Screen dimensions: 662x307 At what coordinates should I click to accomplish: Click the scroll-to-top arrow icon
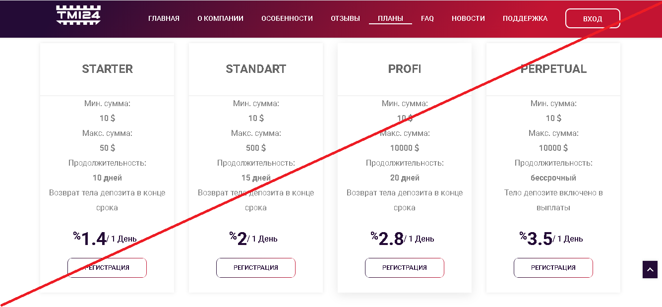click(650, 270)
